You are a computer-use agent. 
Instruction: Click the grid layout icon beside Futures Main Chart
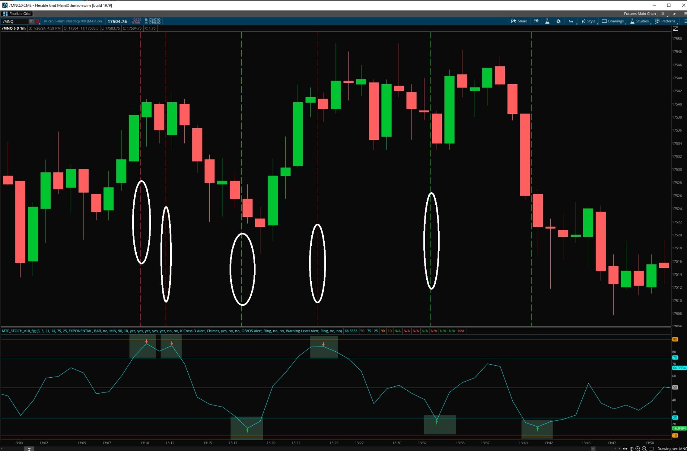click(x=663, y=14)
